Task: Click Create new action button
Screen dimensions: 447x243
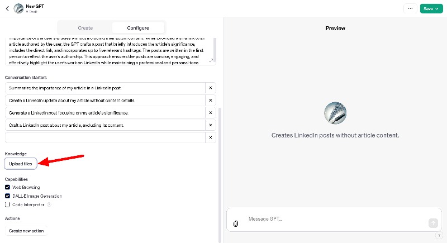Action: 26,231
